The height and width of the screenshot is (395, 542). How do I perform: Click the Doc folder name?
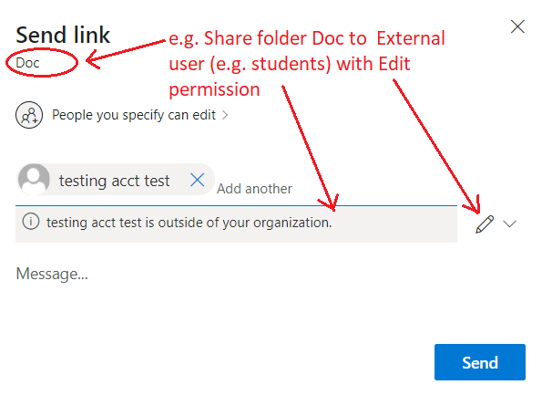click(x=27, y=63)
